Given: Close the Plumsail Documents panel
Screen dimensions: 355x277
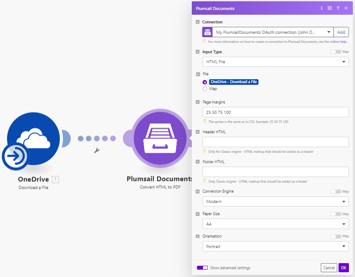Looking at the screenshot, I should 346,8.
